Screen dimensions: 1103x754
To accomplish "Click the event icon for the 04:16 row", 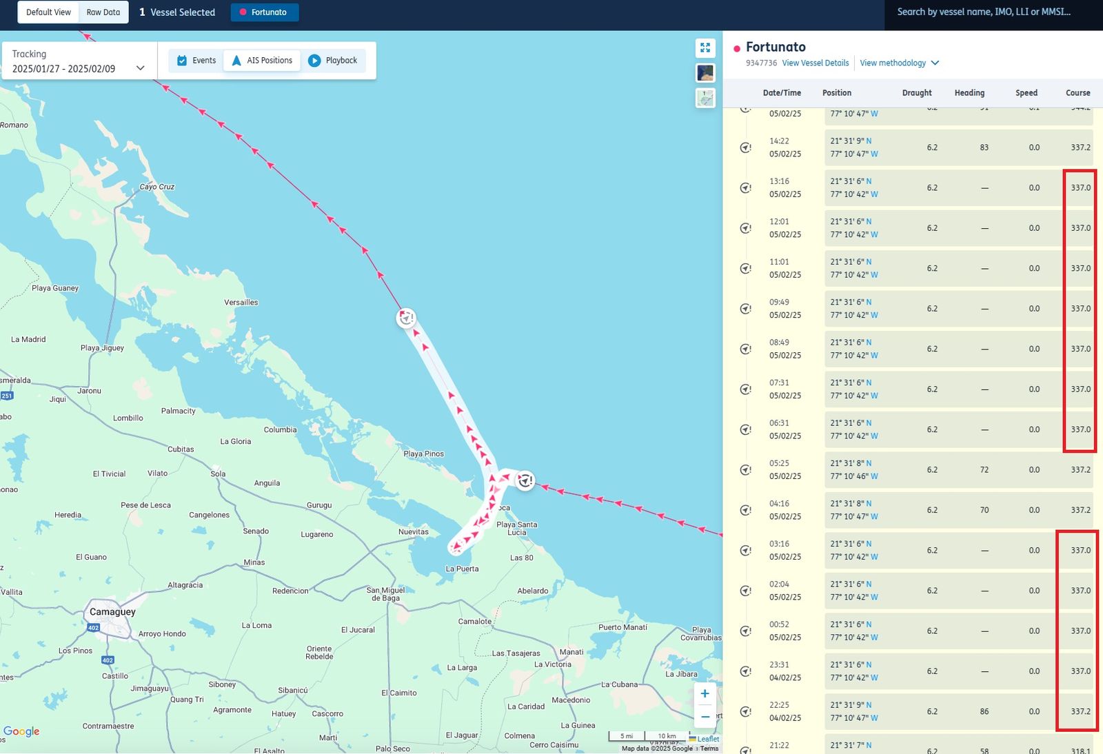I will (745, 510).
